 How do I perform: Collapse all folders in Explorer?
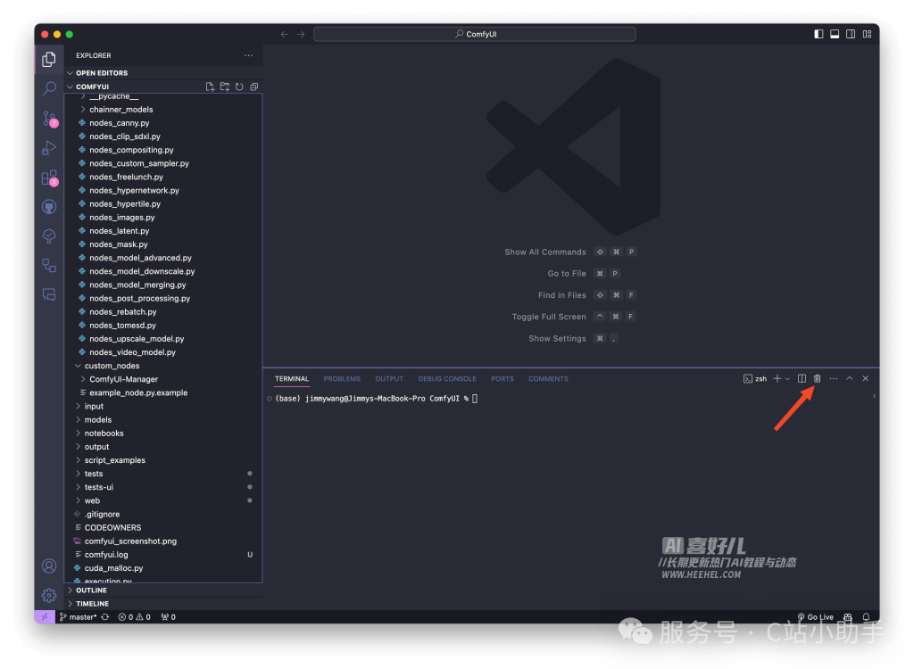(x=253, y=87)
